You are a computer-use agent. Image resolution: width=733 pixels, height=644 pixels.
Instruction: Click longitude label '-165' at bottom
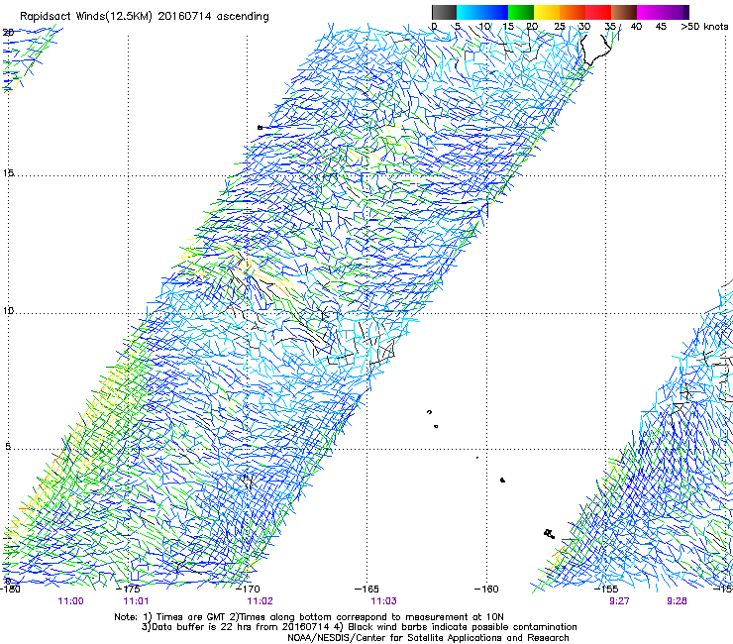click(x=366, y=590)
